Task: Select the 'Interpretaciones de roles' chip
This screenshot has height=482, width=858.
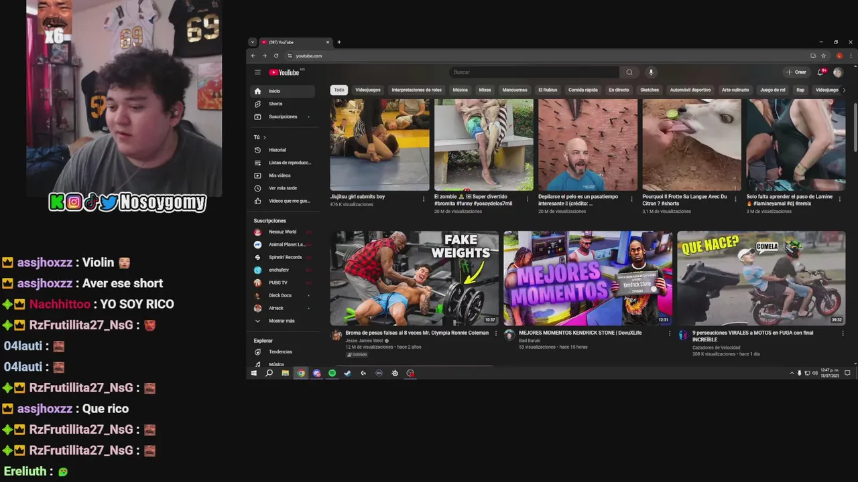Action: [x=417, y=90]
